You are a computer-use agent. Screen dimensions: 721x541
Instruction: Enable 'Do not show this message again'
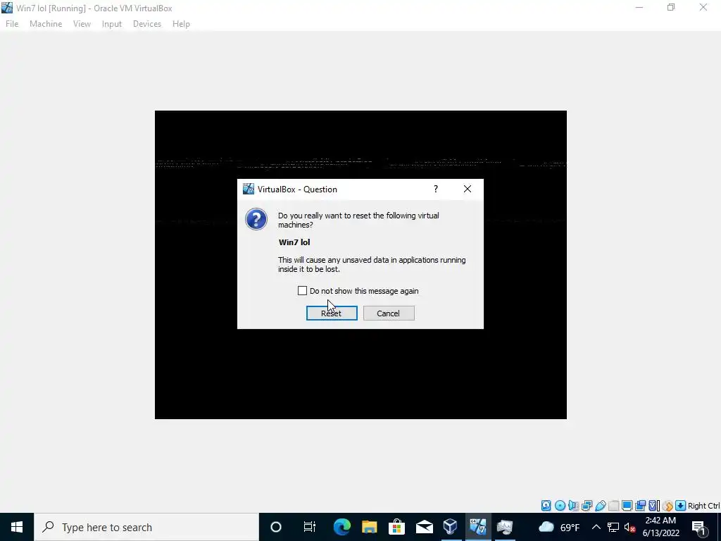(x=302, y=291)
